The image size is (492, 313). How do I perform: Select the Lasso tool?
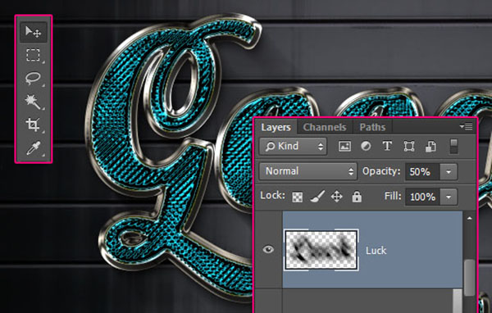(x=34, y=78)
